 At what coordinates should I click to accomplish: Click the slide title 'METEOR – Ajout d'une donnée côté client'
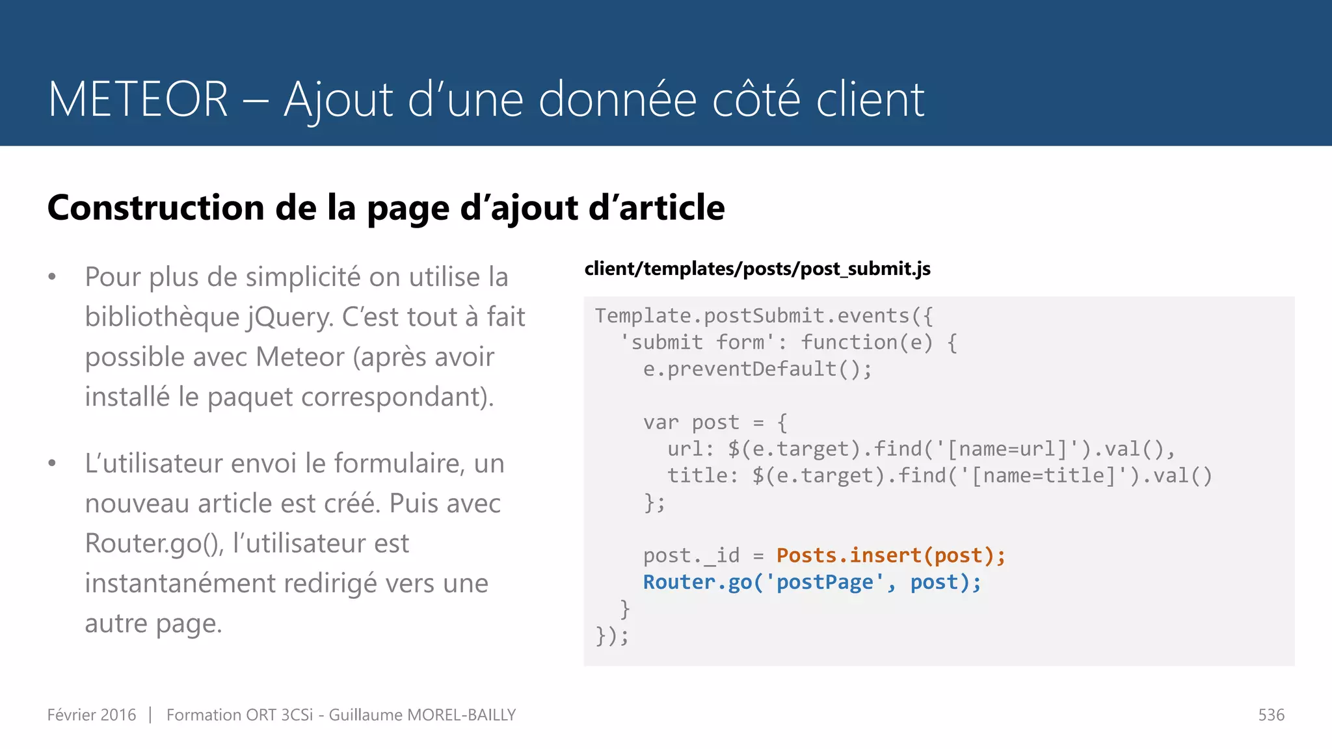click(486, 99)
